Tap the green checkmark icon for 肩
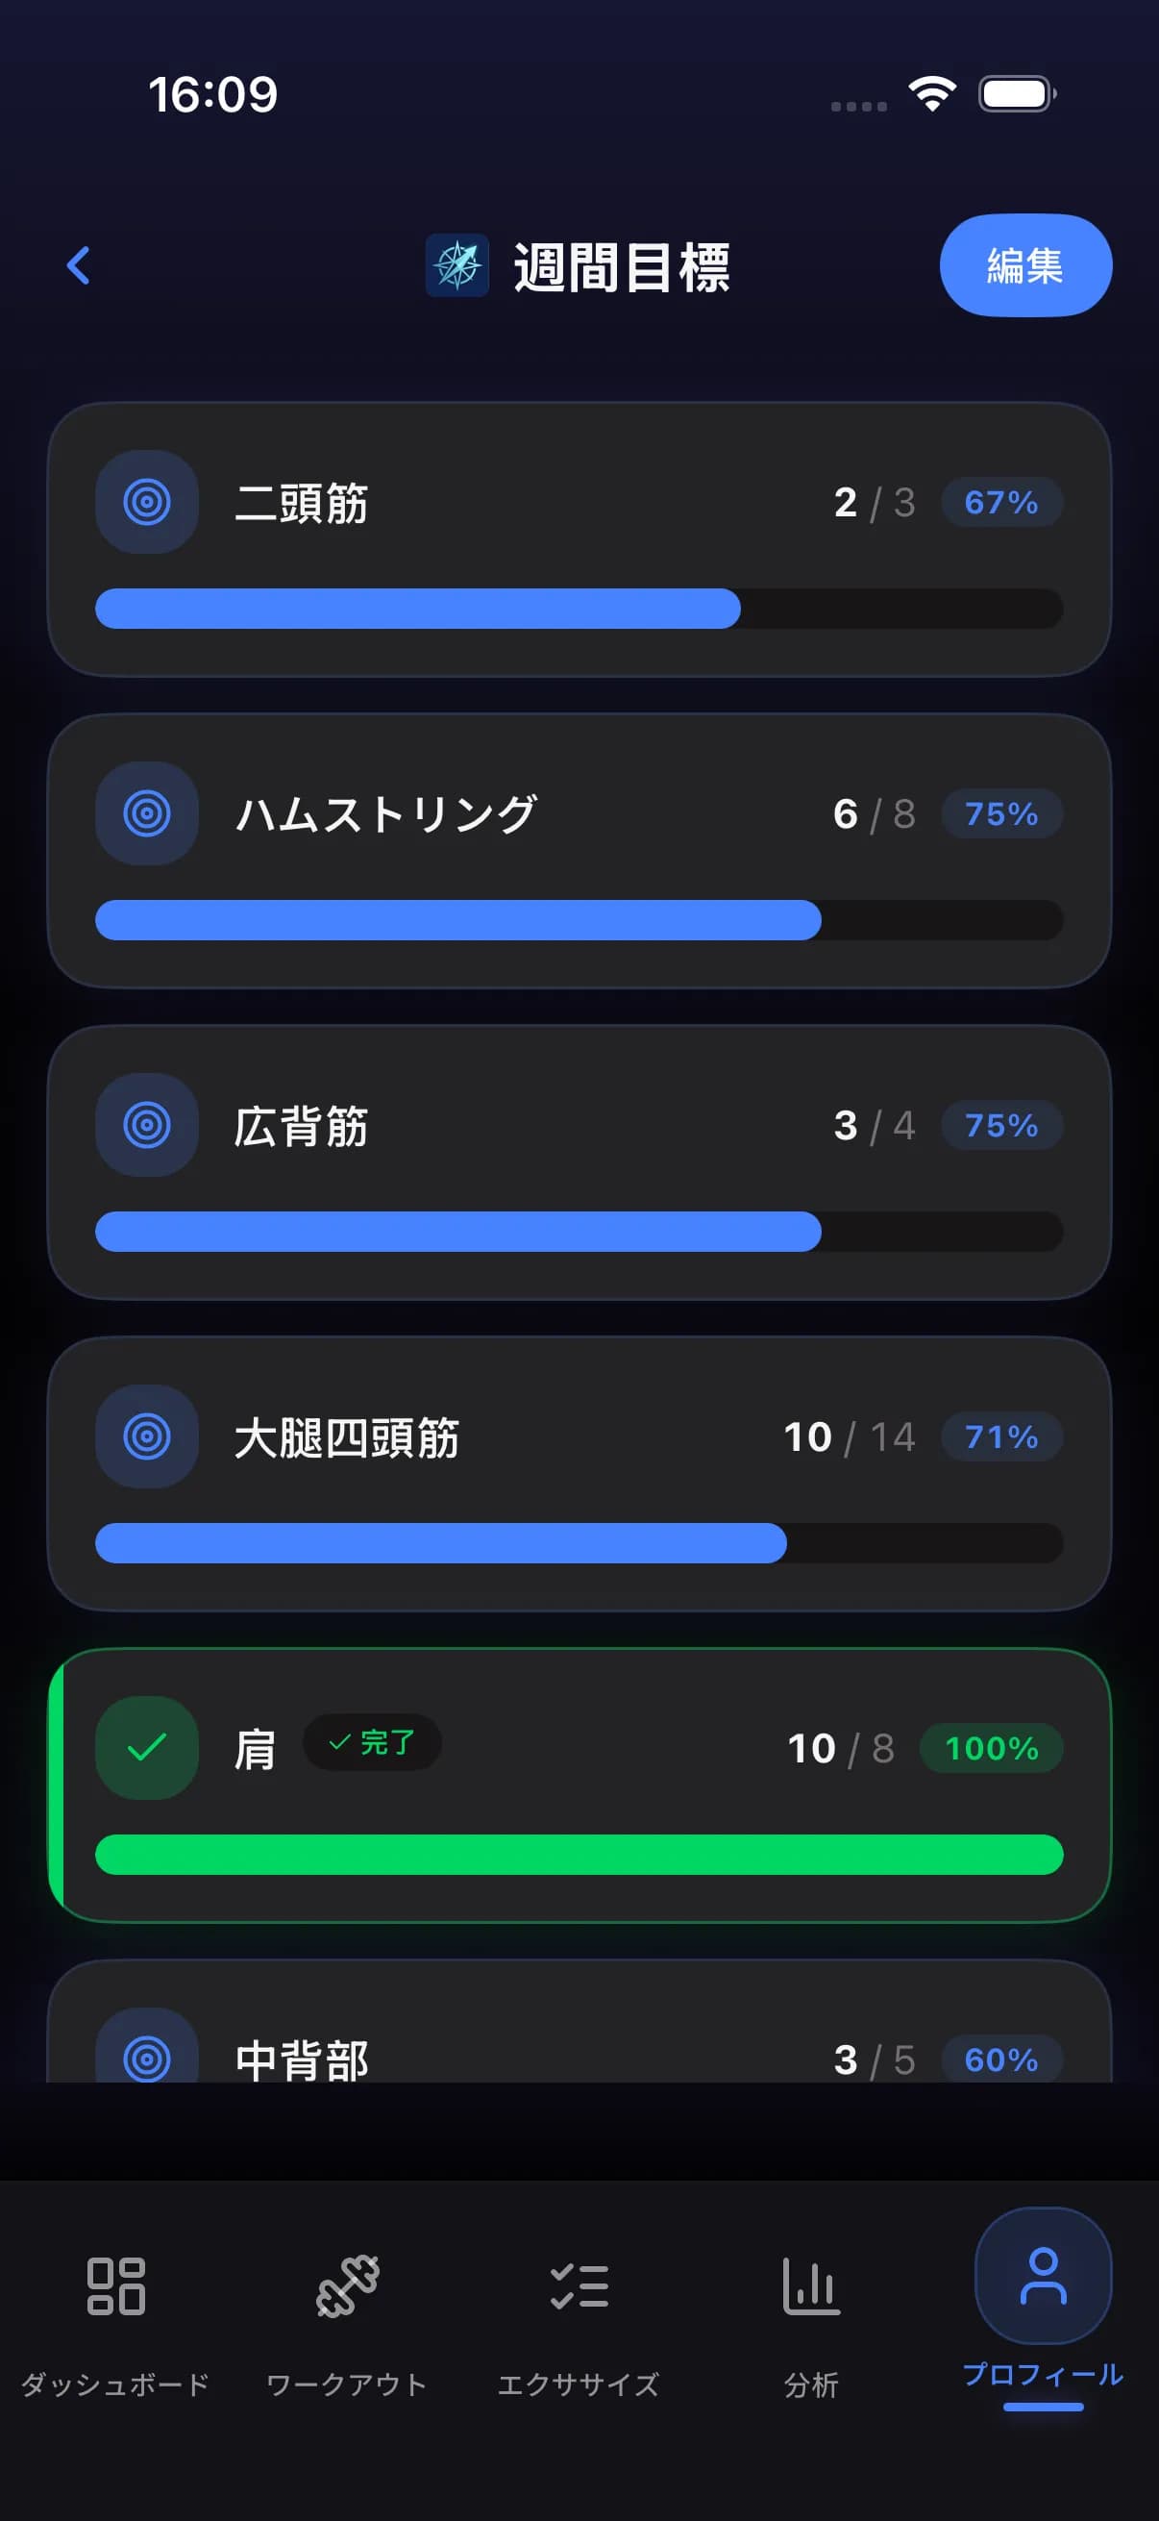The image size is (1159, 2521). (x=147, y=1748)
